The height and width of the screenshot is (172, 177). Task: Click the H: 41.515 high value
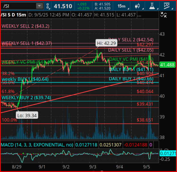[104, 15]
